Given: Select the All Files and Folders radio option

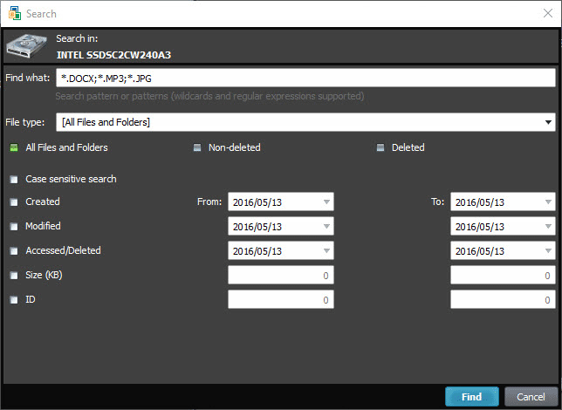Looking at the screenshot, I should pos(14,147).
